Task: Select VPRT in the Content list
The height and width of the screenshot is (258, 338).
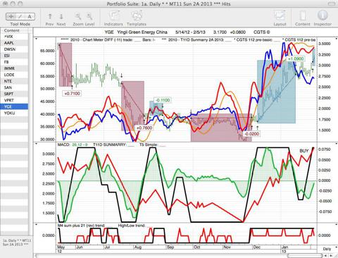Action: click(14, 100)
